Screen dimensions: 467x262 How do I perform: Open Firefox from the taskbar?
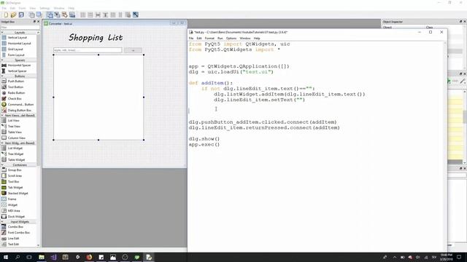89,257
